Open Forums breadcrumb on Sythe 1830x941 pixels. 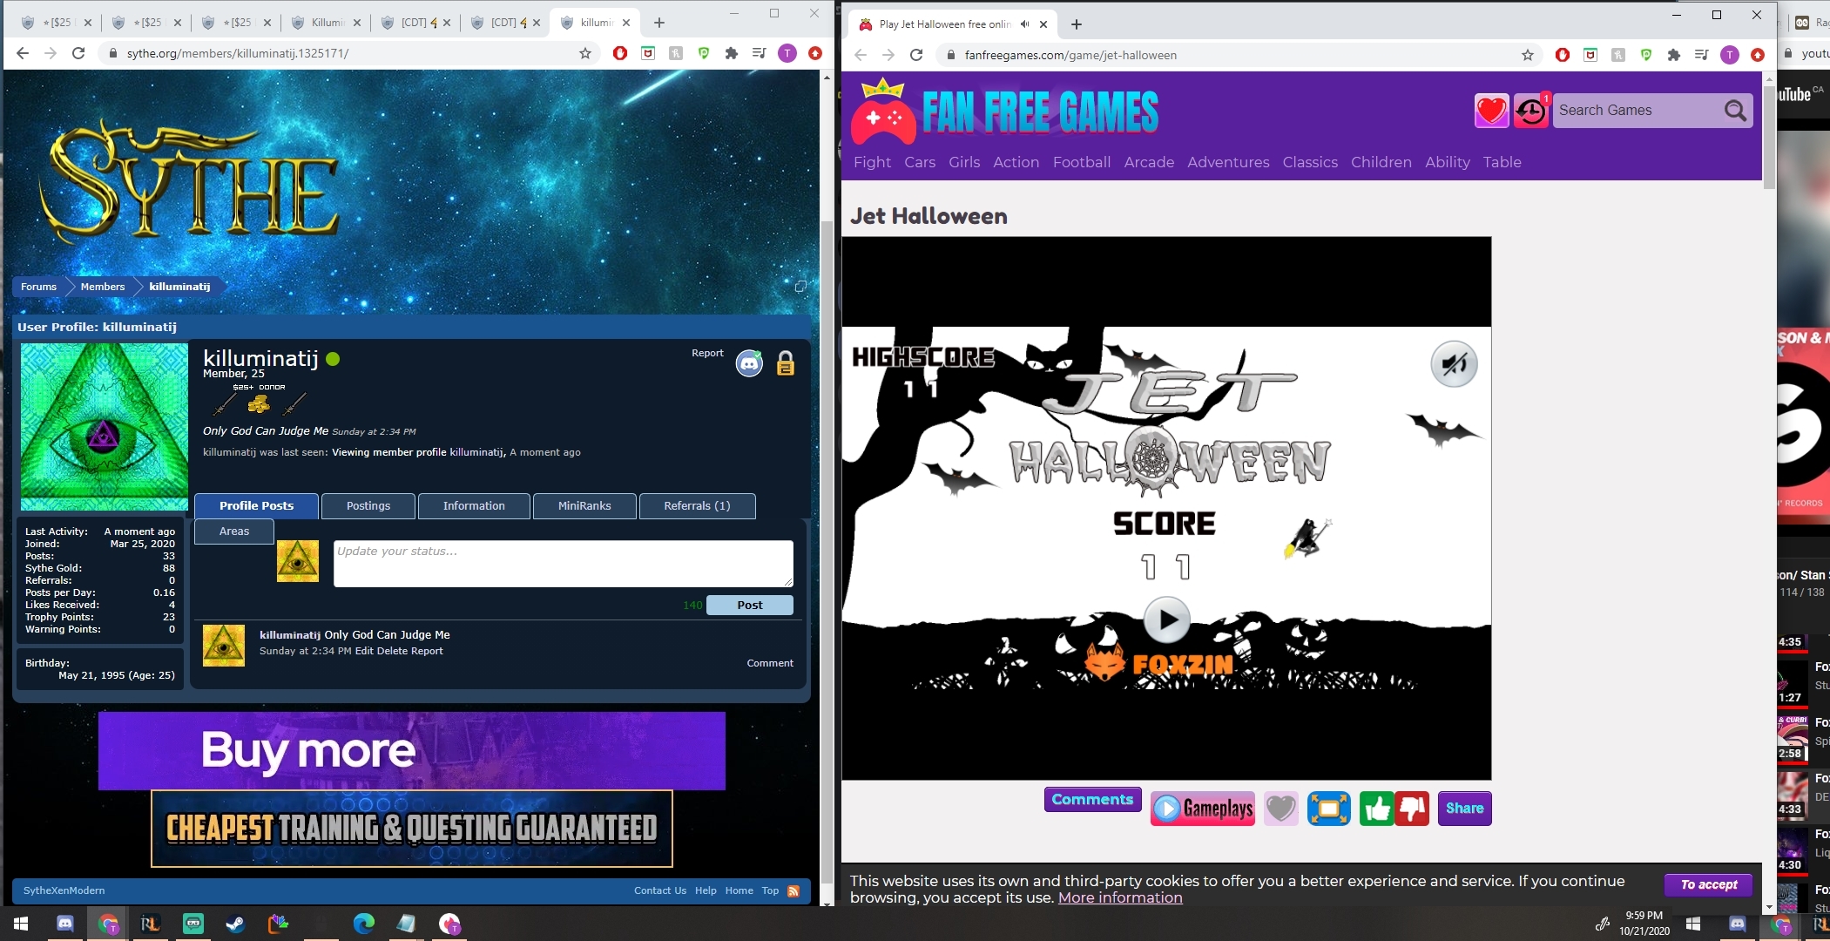[38, 287]
